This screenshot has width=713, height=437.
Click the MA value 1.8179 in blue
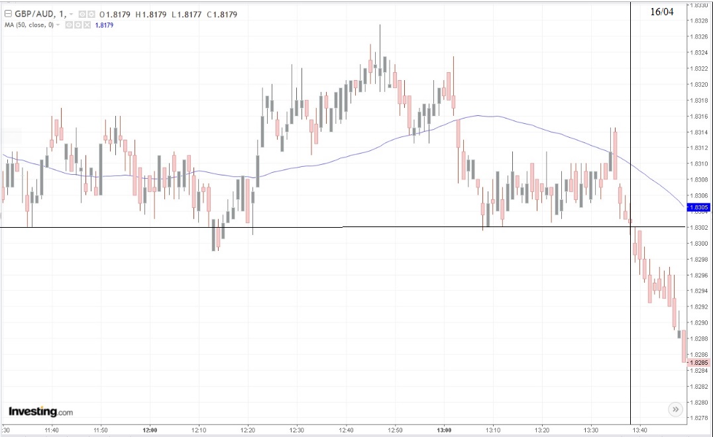pos(104,25)
